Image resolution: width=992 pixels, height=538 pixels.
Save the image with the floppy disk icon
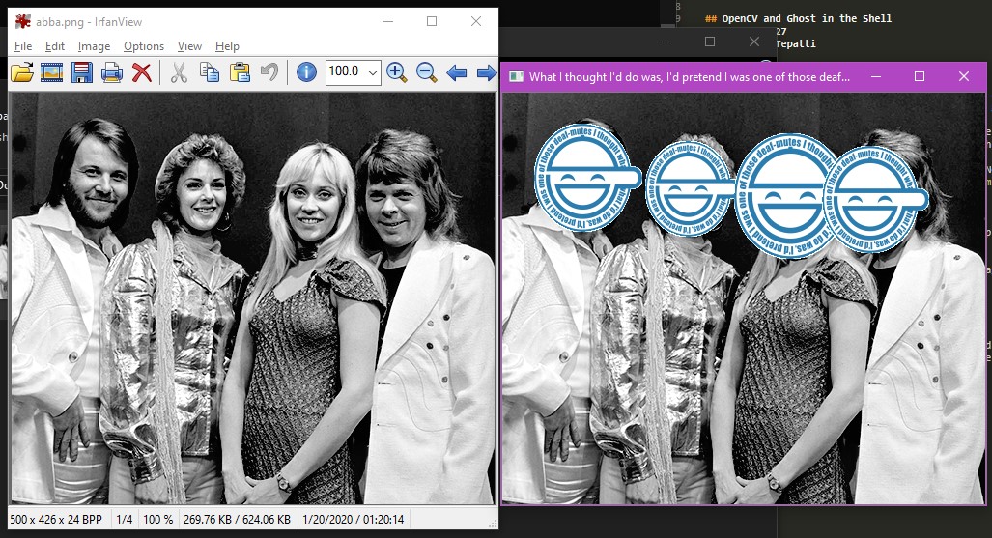point(81,72)
